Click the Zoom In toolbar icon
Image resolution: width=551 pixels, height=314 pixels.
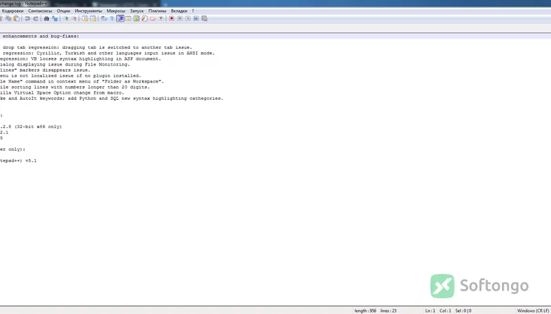click(65, 19)
